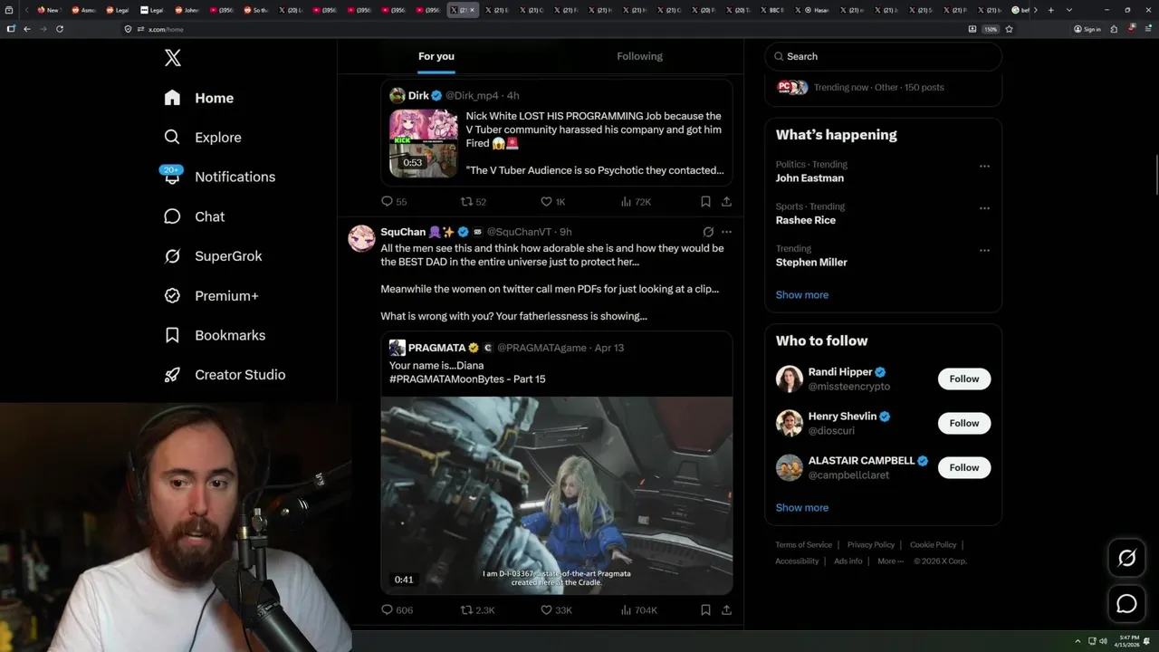Screen dimensions: 1159x652
Task: Open floating Grok button
Action: [x=1126, y=559]
